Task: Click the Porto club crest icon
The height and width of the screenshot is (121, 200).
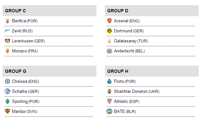Action: (109, 81)
